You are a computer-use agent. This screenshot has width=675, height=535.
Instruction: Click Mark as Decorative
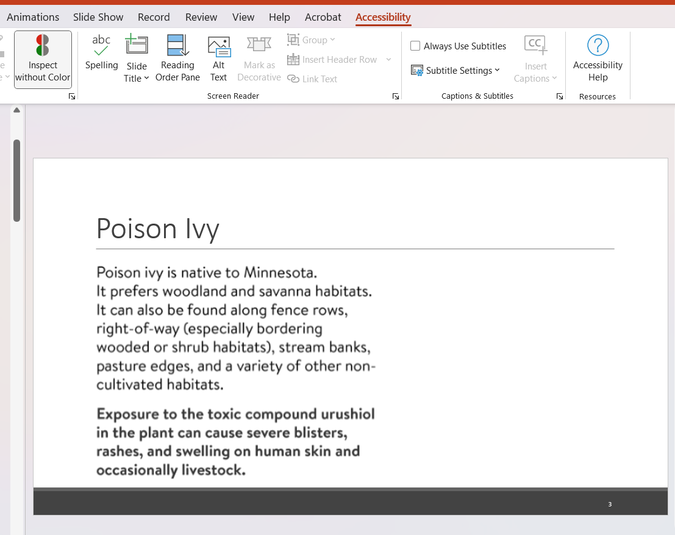pyautogui.click(x=259, y=58)
